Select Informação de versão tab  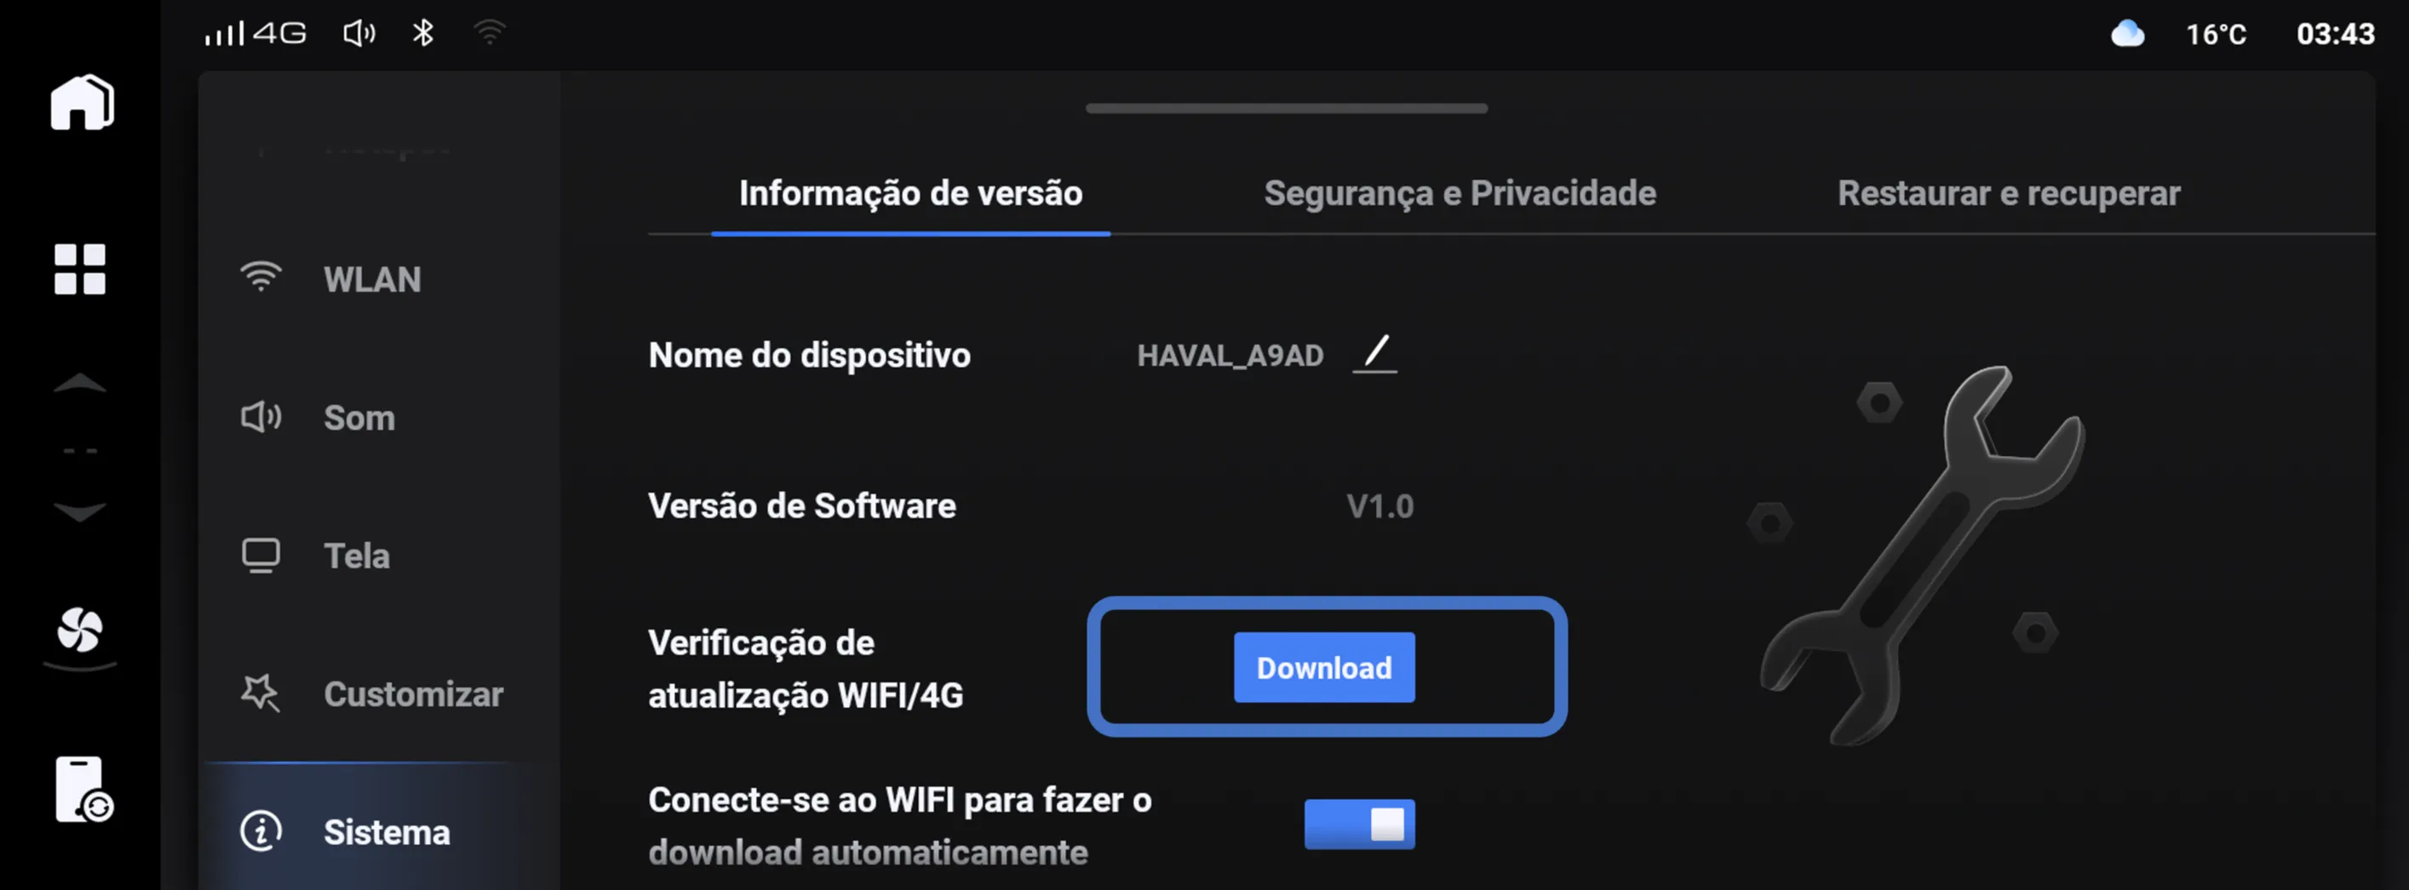[x=911, y=193]
